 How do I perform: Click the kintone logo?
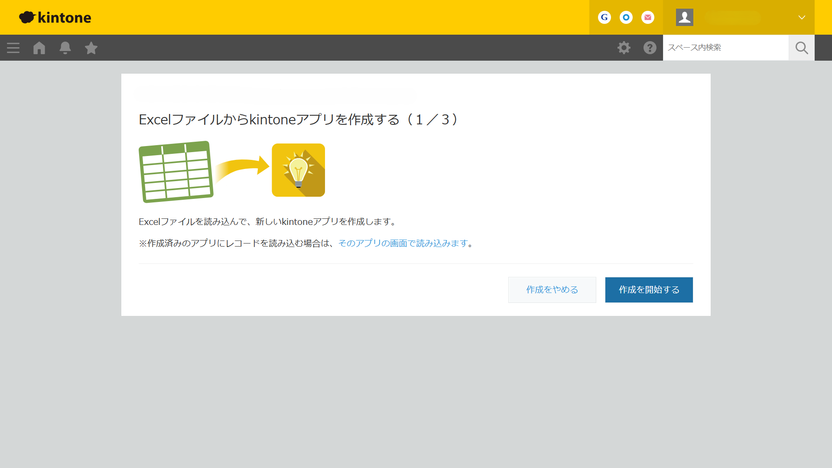click(x=55, y=17)
